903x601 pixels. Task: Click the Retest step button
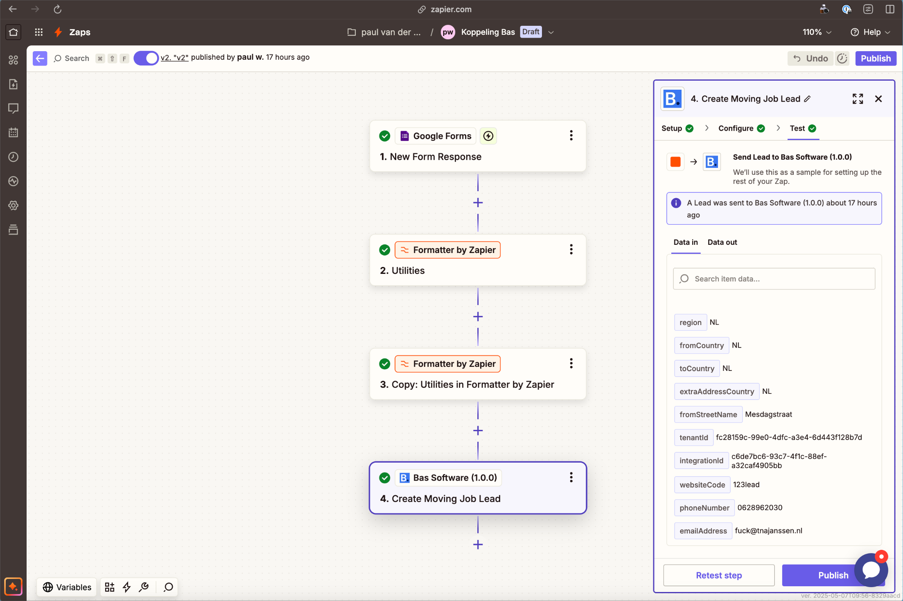(x=719, y=575)
